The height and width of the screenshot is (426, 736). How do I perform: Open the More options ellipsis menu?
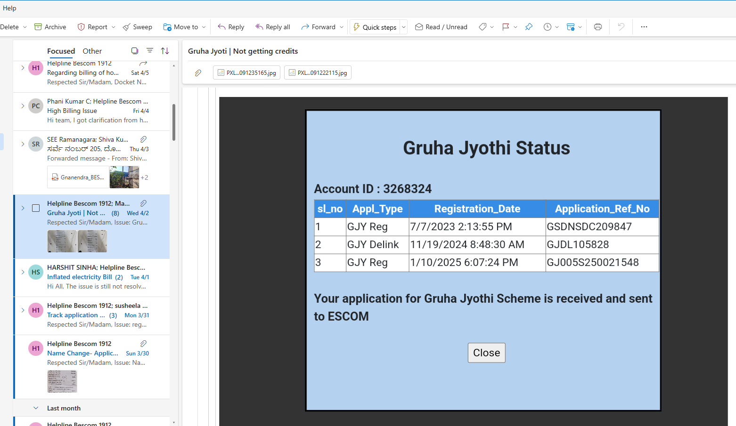644,27
